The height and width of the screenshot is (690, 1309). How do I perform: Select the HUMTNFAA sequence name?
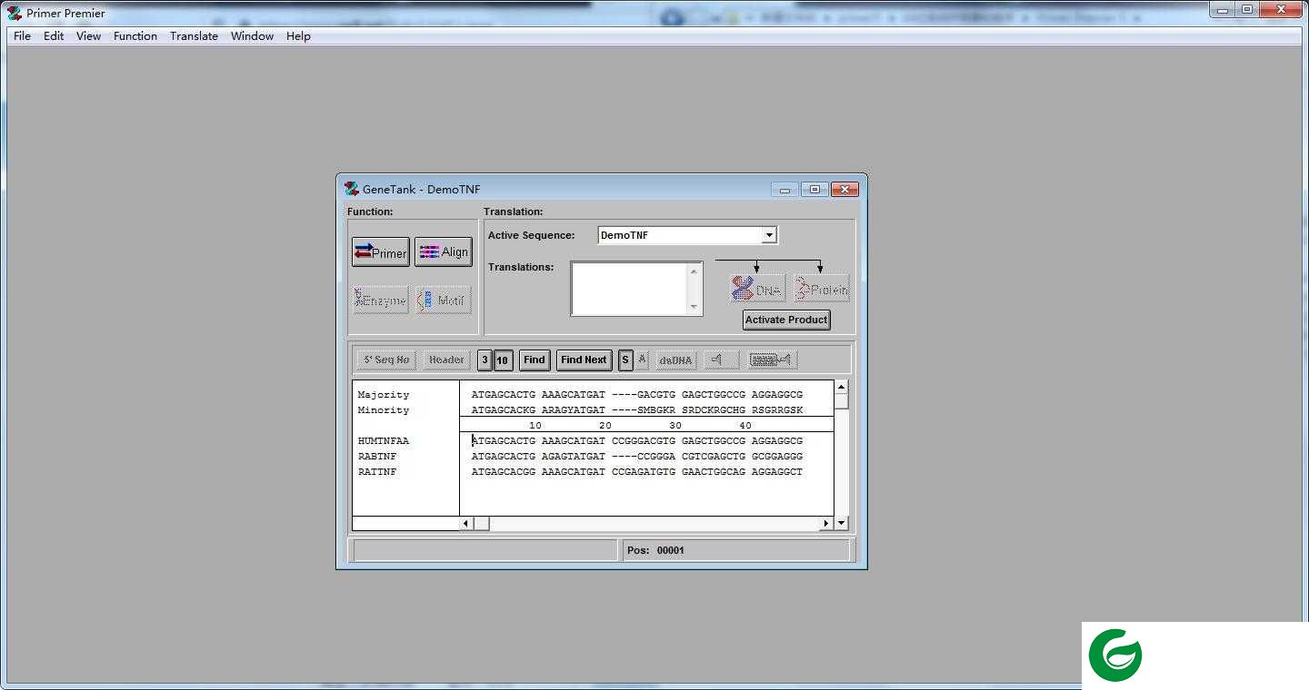click(x=384, y=440)
